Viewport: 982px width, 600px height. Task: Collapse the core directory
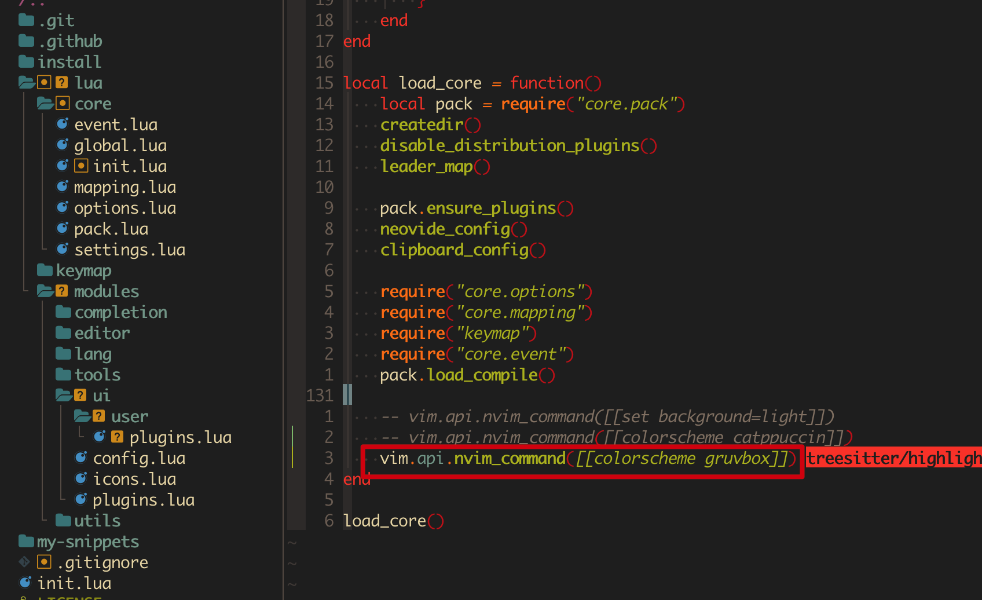click(x=93, y=103)
